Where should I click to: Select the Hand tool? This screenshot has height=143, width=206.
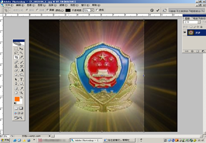click(x=16, y=93)
